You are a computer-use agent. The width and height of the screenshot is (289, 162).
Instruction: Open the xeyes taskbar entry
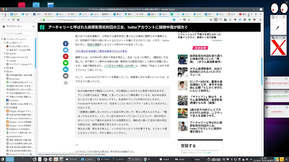point(180,159)
